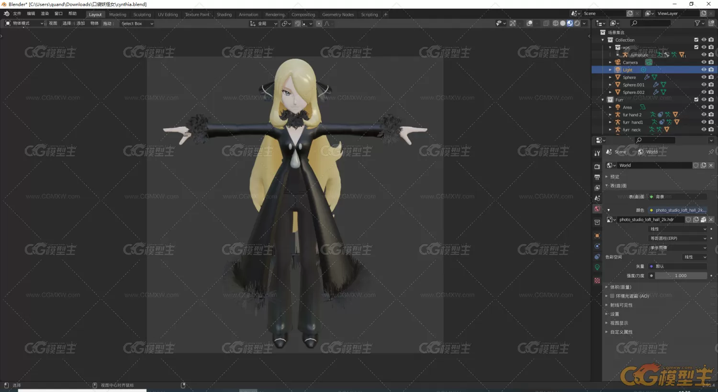Image resolution: width=718 pixels, height=392 pixels.
Task: Open the 色彩空间 线性 dropdown
Action: pyautogui.click(x=695, y=257)
